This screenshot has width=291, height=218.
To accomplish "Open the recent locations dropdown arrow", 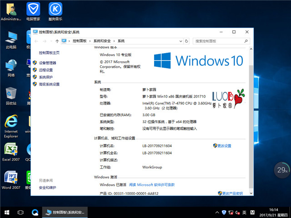I will (51, 41).
